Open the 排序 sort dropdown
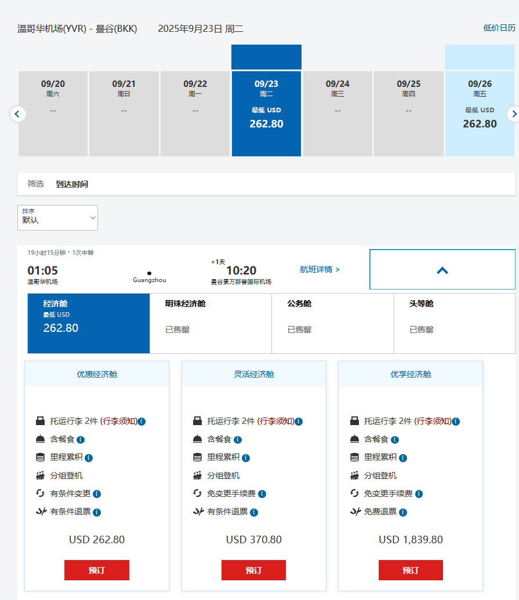Image resolution: width=519 pixels, height=600 pixels. point(58,218)
